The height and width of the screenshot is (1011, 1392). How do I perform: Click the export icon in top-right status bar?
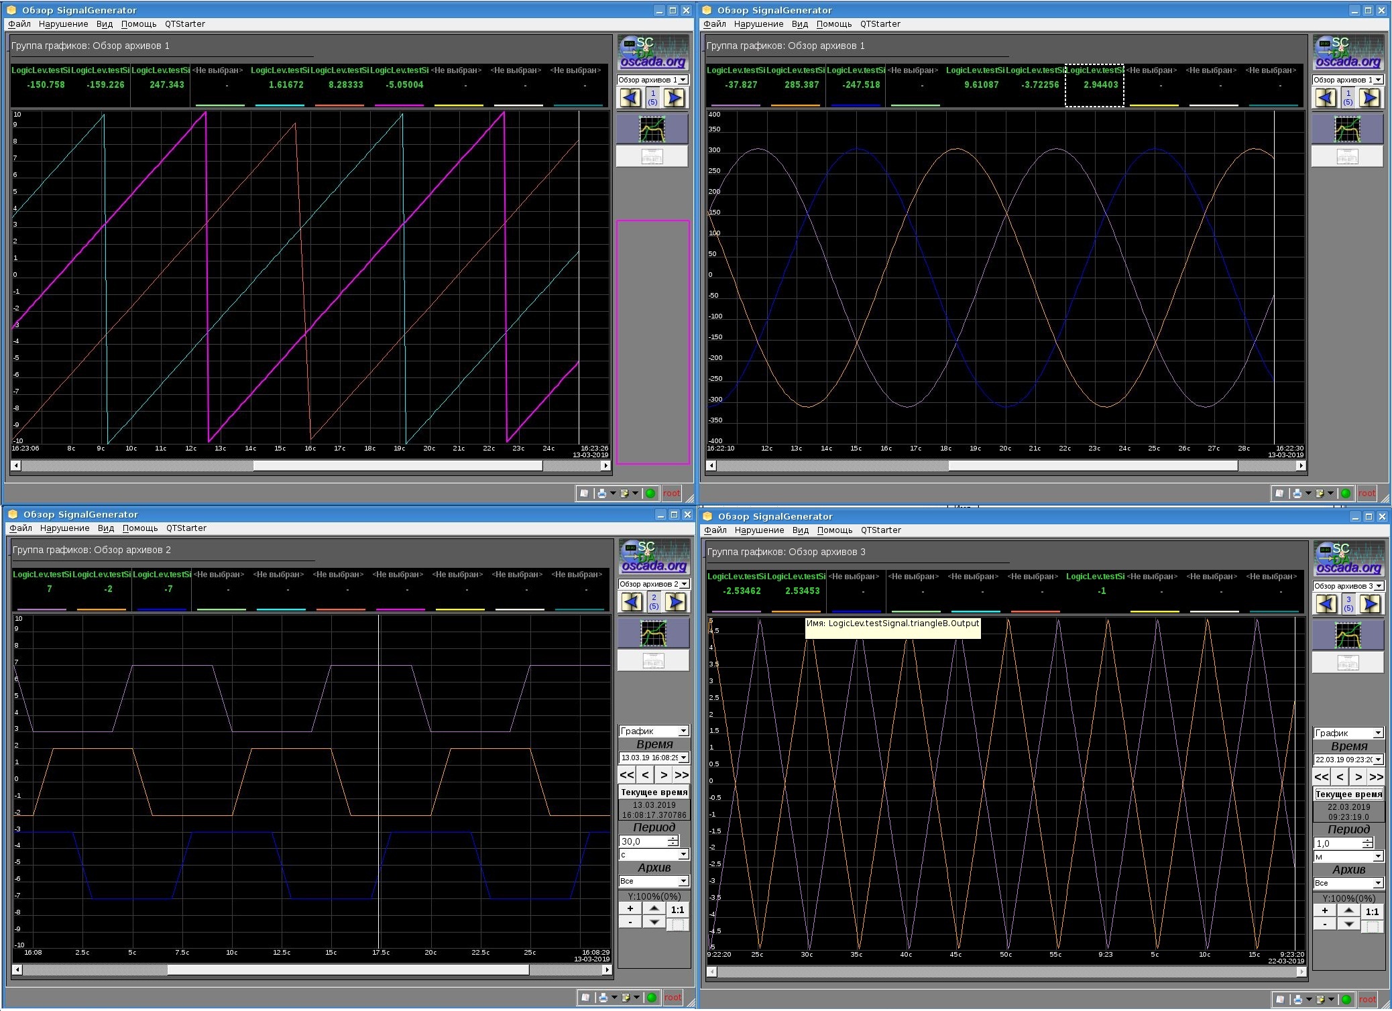pyautogui.click(x=1320, y=493)
